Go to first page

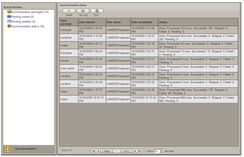point(93,151)
